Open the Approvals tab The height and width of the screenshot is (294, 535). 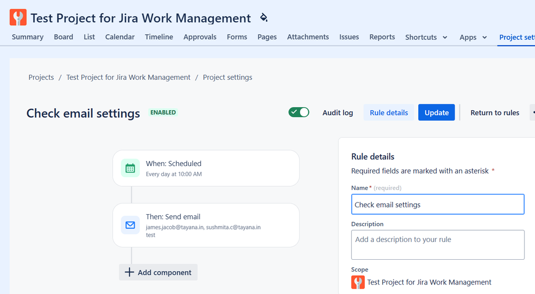[200, 37]
